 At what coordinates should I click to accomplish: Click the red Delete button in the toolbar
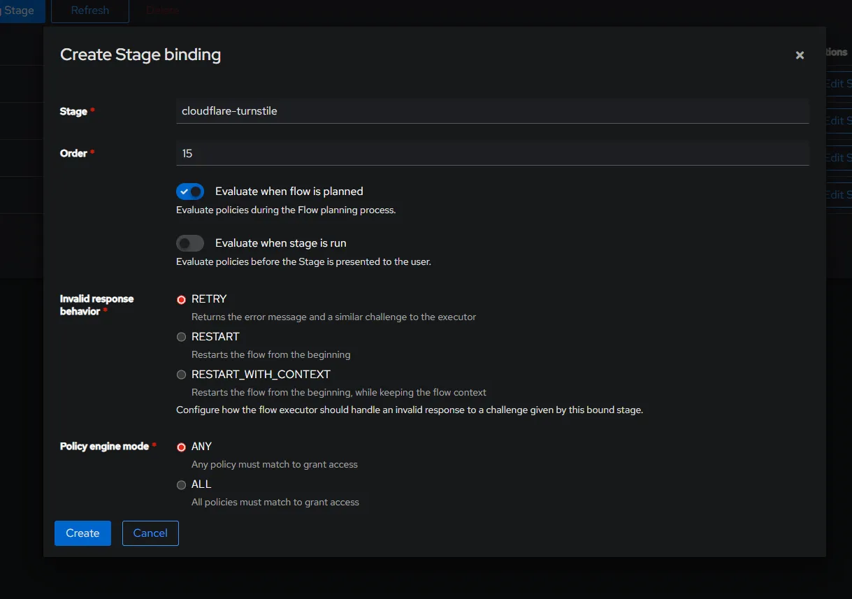coord(162,10)
